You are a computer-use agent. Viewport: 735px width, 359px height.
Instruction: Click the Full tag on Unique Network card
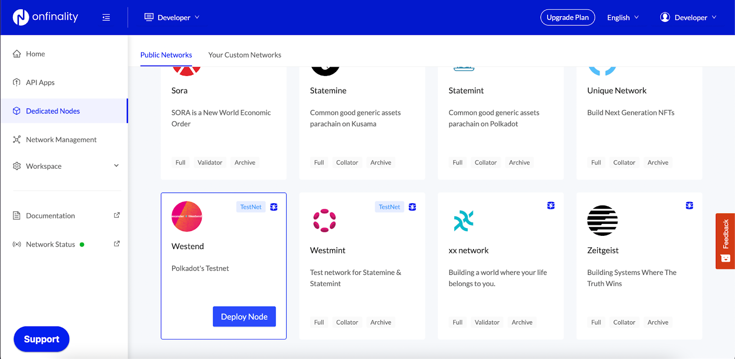click(596, 162)
